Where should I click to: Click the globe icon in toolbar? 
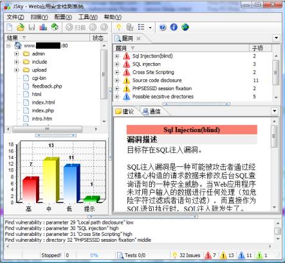tap(185, 27)
